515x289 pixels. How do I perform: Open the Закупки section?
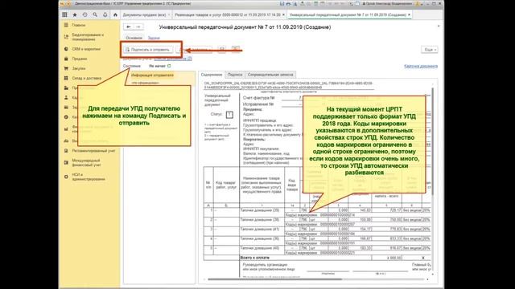79,68
